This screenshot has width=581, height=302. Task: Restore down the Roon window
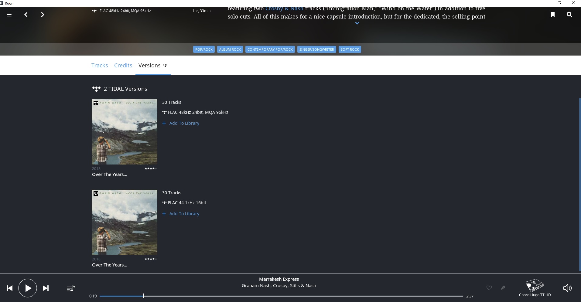(x=559, y=3)
